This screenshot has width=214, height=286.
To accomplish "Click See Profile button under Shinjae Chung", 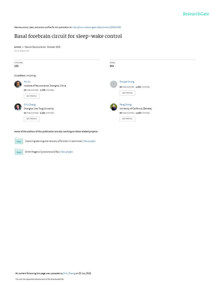I will pos(127,93).
